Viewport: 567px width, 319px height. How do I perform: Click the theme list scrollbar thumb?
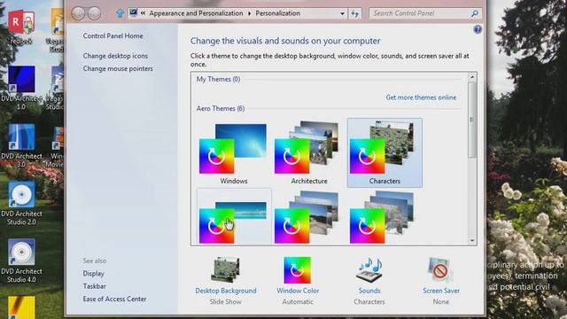click(472, 120)
